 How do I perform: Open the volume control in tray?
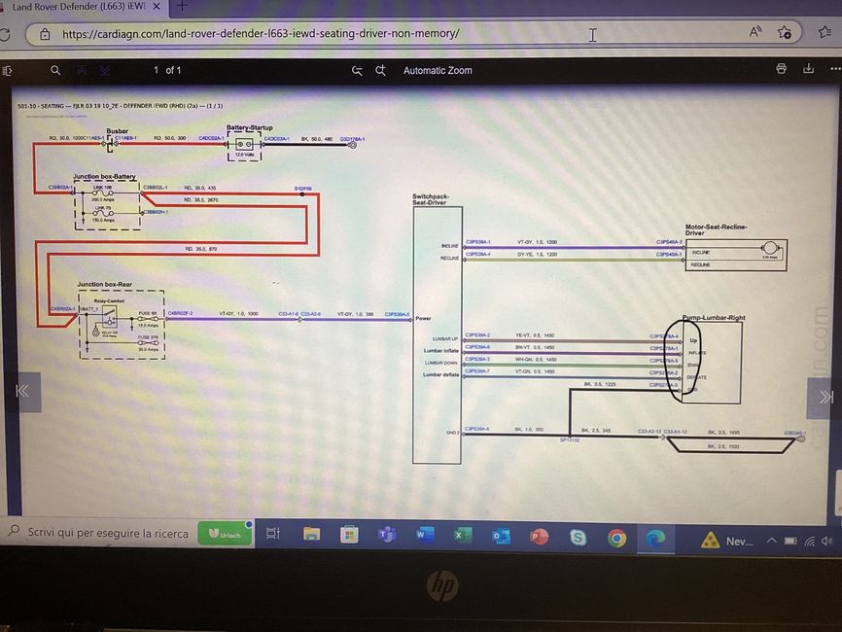[x=827, y=541]
